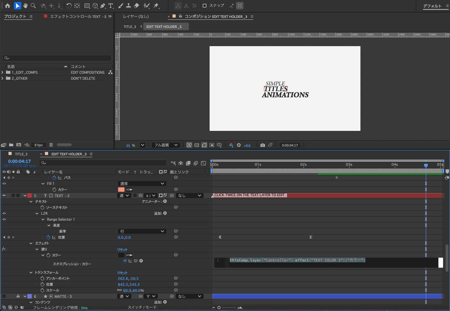Open the プロジェクト panel tab
Image resolution: width=450 pixels, height=311 pixels.
pyautogui.click(x=15, y=16)
